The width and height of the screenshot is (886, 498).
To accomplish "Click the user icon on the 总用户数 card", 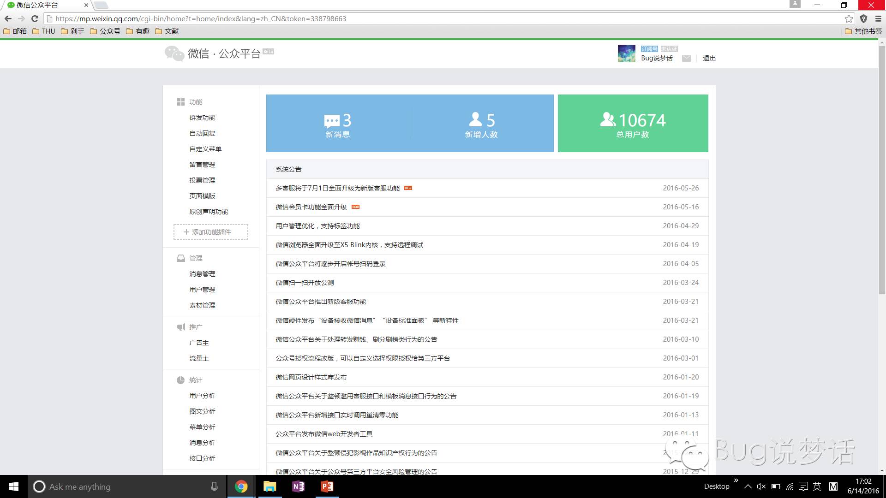I will [x=608, y=120].
